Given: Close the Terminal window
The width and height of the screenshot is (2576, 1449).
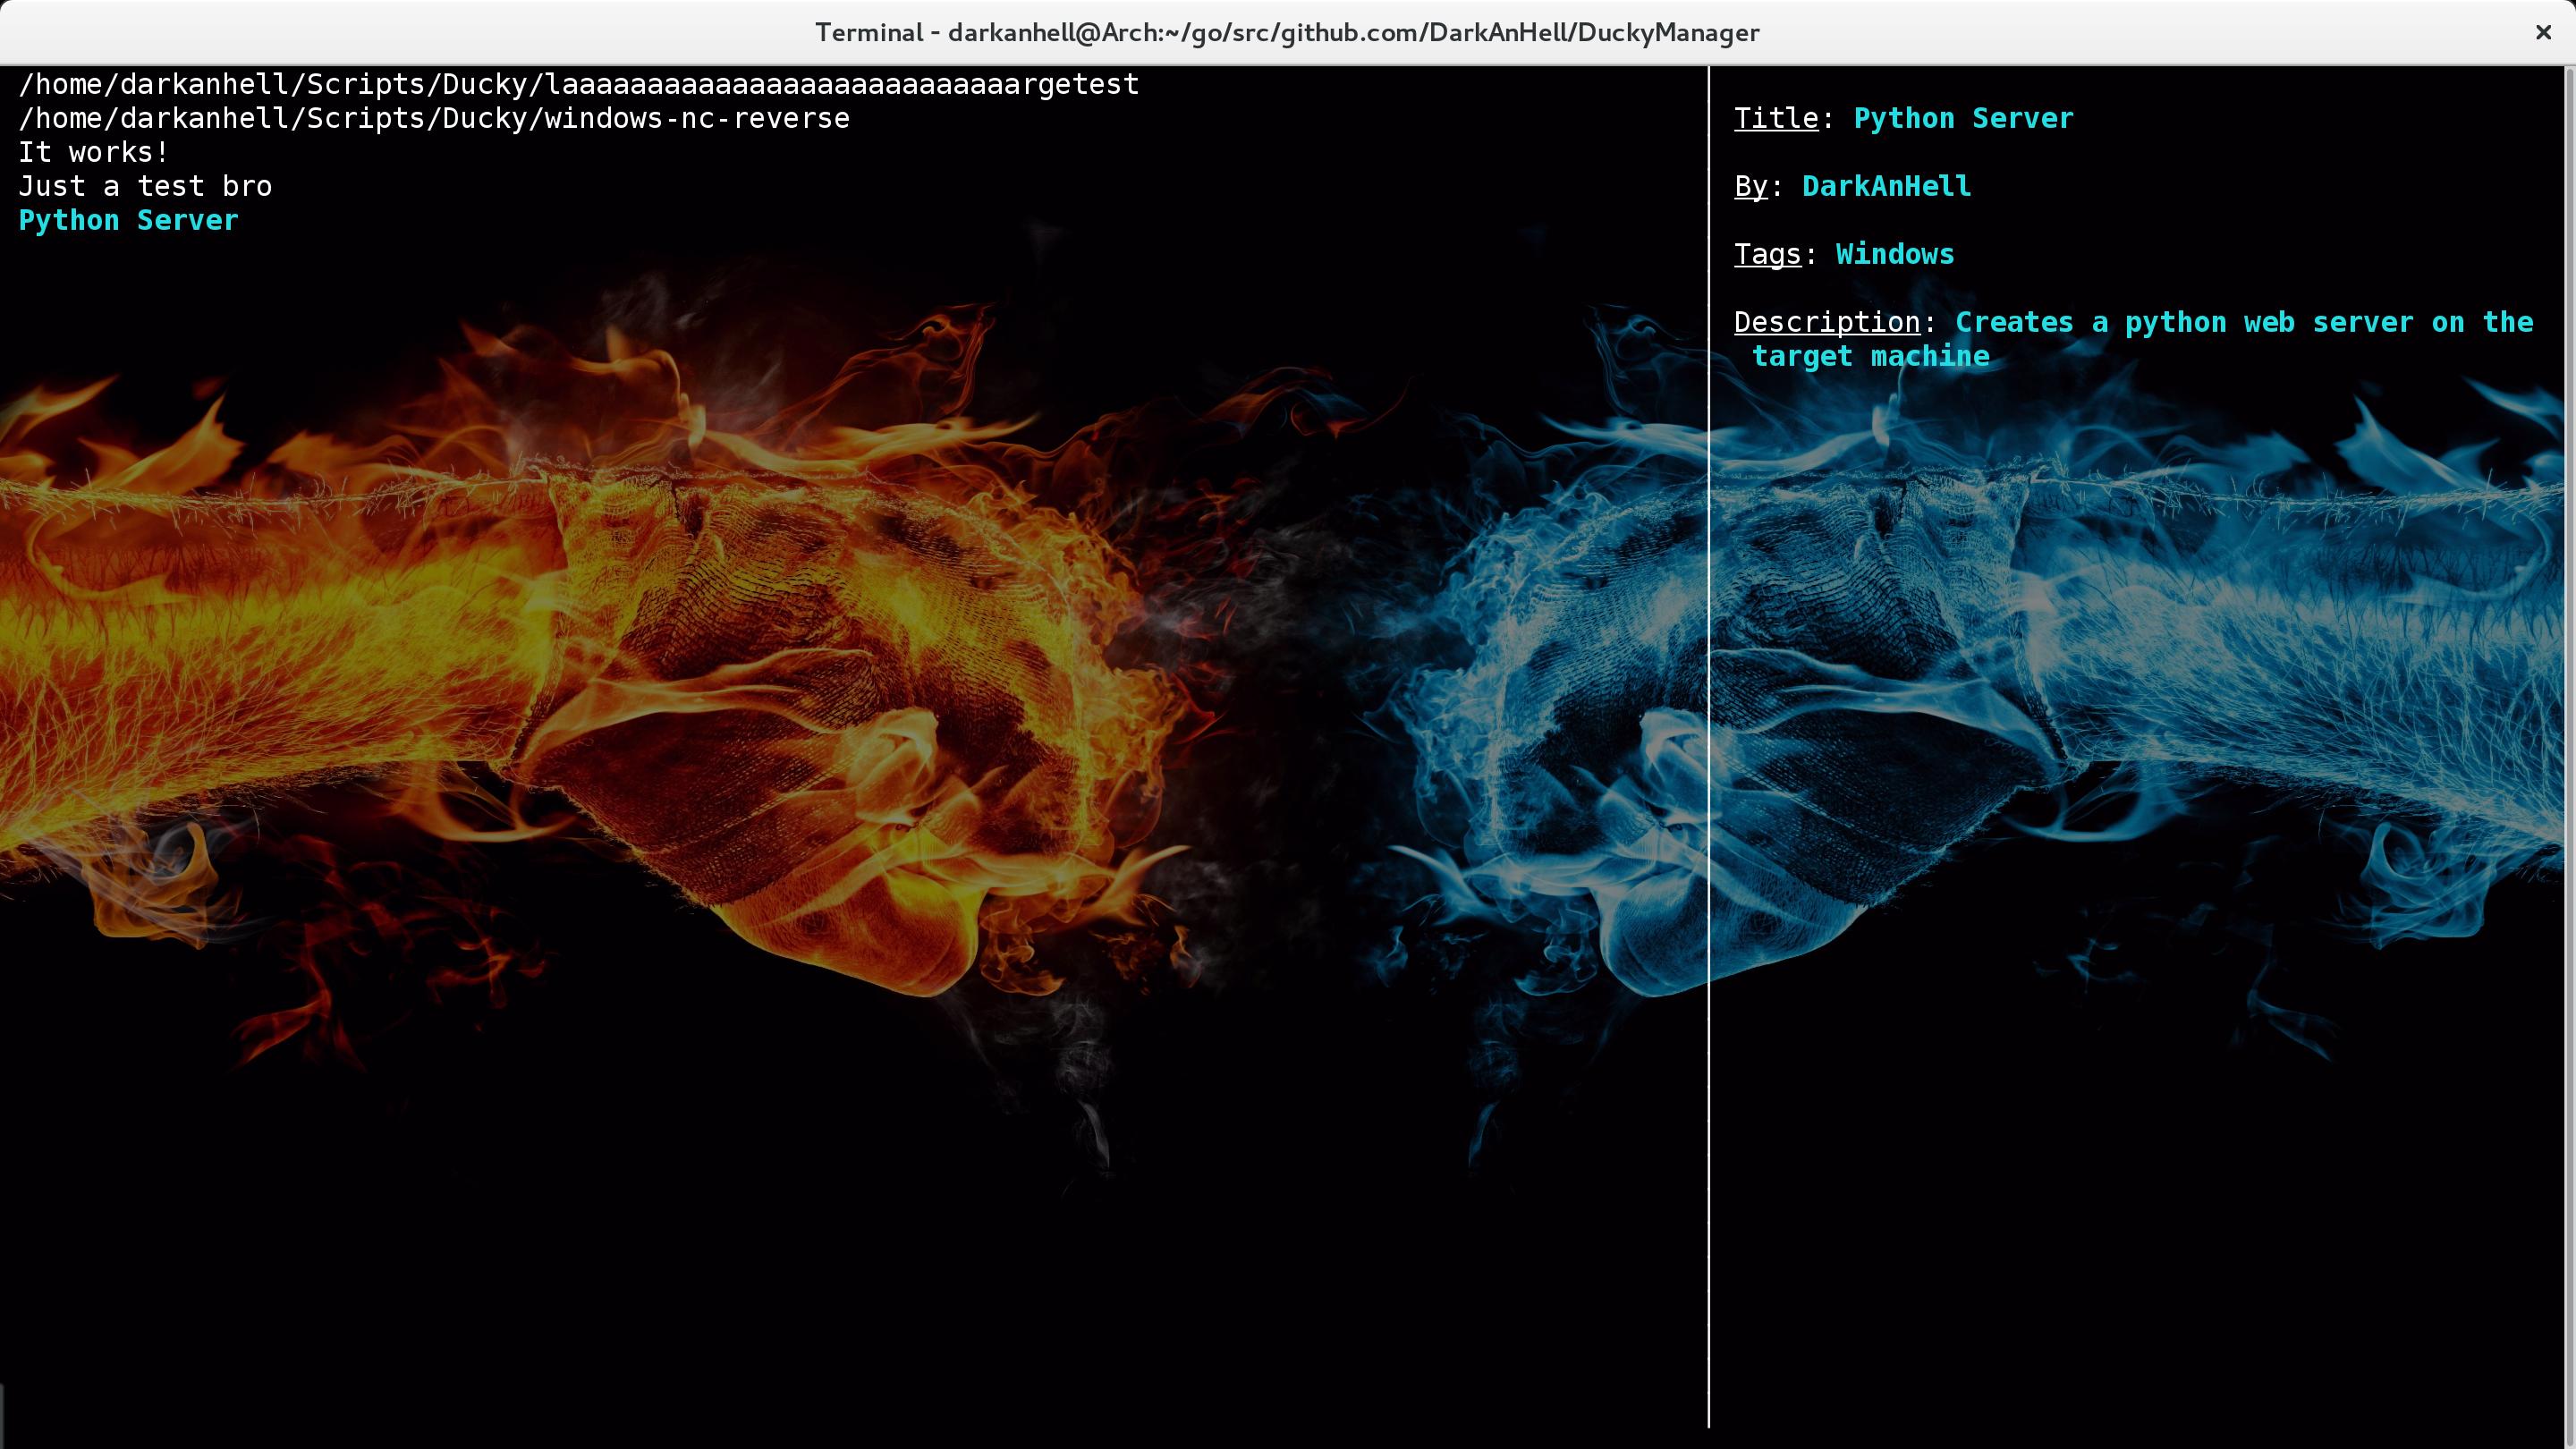Looking at the screenshot, I should tap(2542, 33).
